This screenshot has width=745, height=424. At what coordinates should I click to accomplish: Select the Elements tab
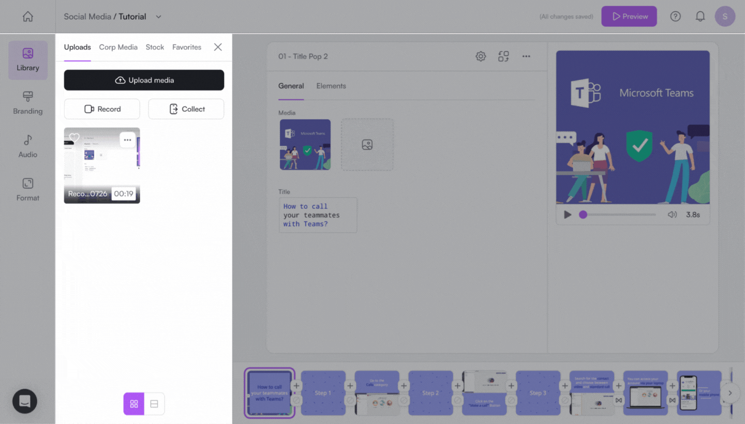click(331, 86)
